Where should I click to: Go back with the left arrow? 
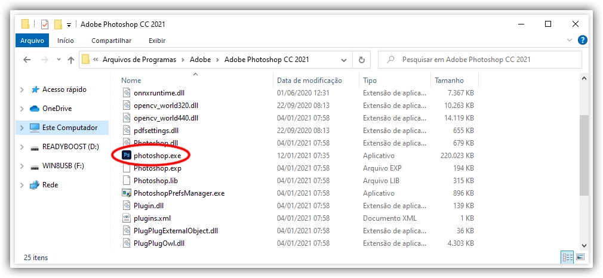[x=26, y=60]
